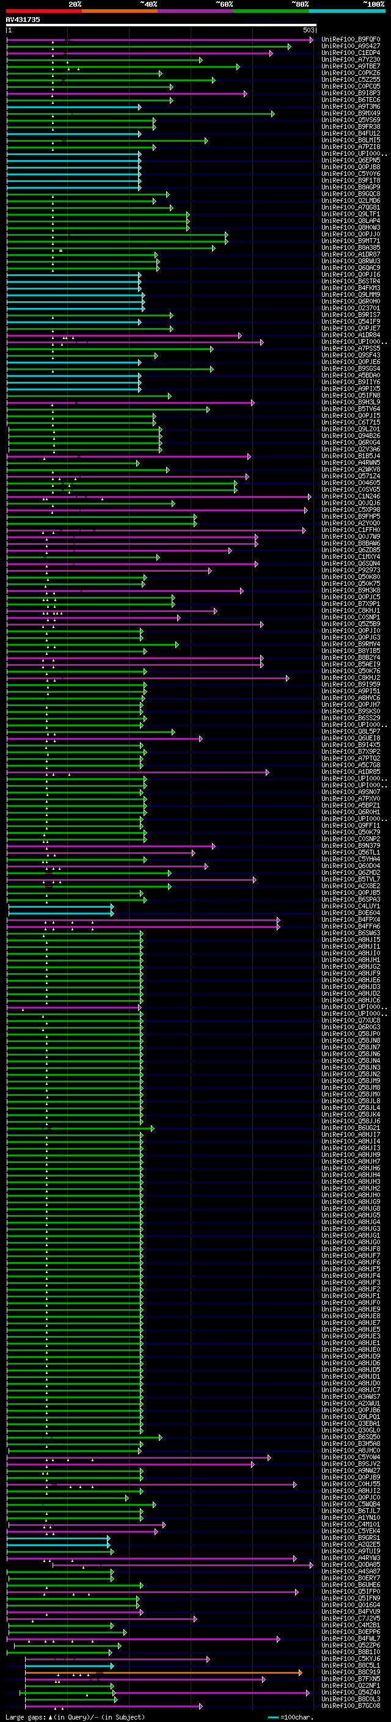
Task: Select hit UniRef100_B8A385
Action: pyautogui.click(x=351, y=247)
